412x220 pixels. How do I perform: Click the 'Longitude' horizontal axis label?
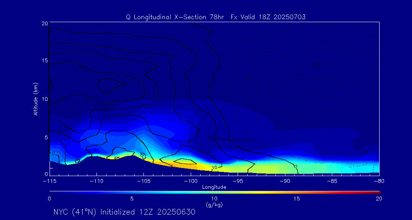(214, 188)
